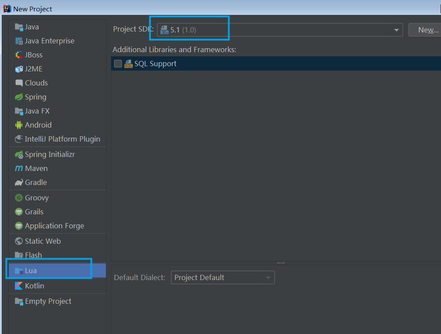Click the Spring leaf icon
Viewport: 441px width, 334px height.
click(19, 97)
